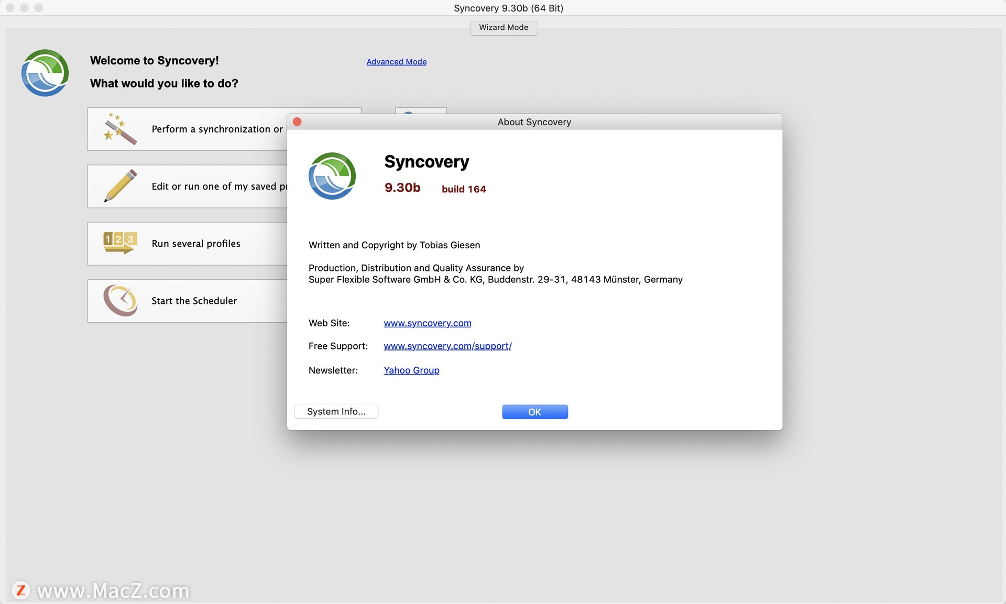Image resolution: width=1006 pixels, height=604 pixels.
Task: Click the Welcome to Syncovery! heading
Action: pyautogui.click(x=155, y=61)
